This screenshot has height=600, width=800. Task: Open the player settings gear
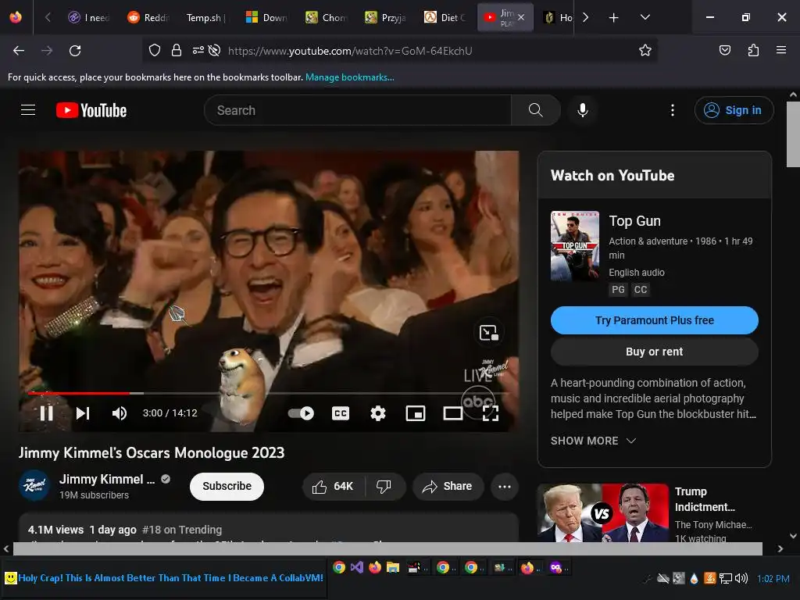(377, 413)
